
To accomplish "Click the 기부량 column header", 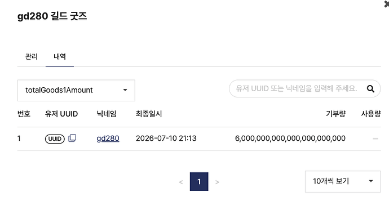I will coord(335,114).
